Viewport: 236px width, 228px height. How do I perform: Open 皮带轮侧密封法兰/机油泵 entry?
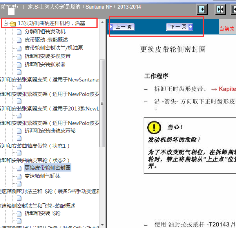pos(54,48)
